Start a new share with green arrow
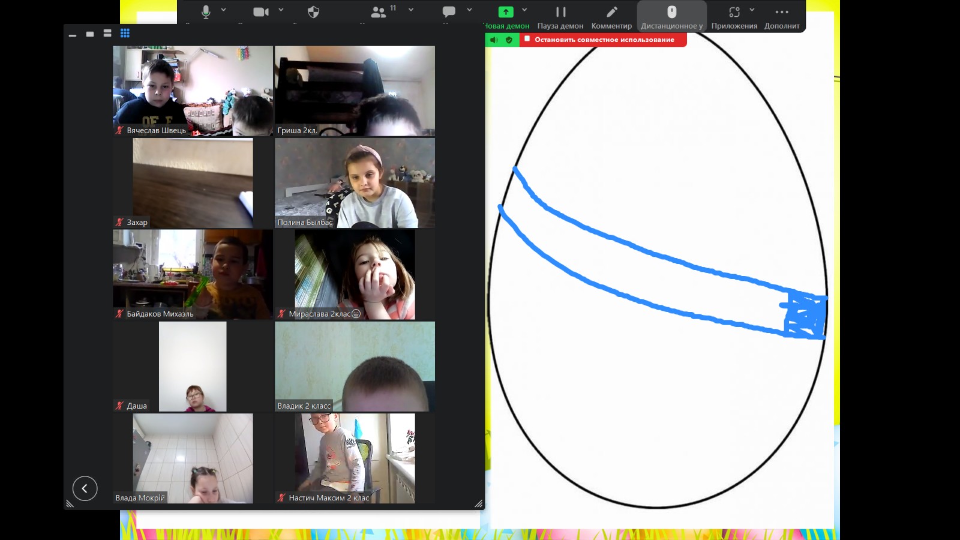Screen dimensions: 960x540 point(506,11)
